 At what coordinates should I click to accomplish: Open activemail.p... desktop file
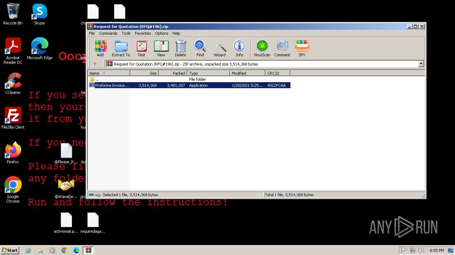[x=66, y=223]
